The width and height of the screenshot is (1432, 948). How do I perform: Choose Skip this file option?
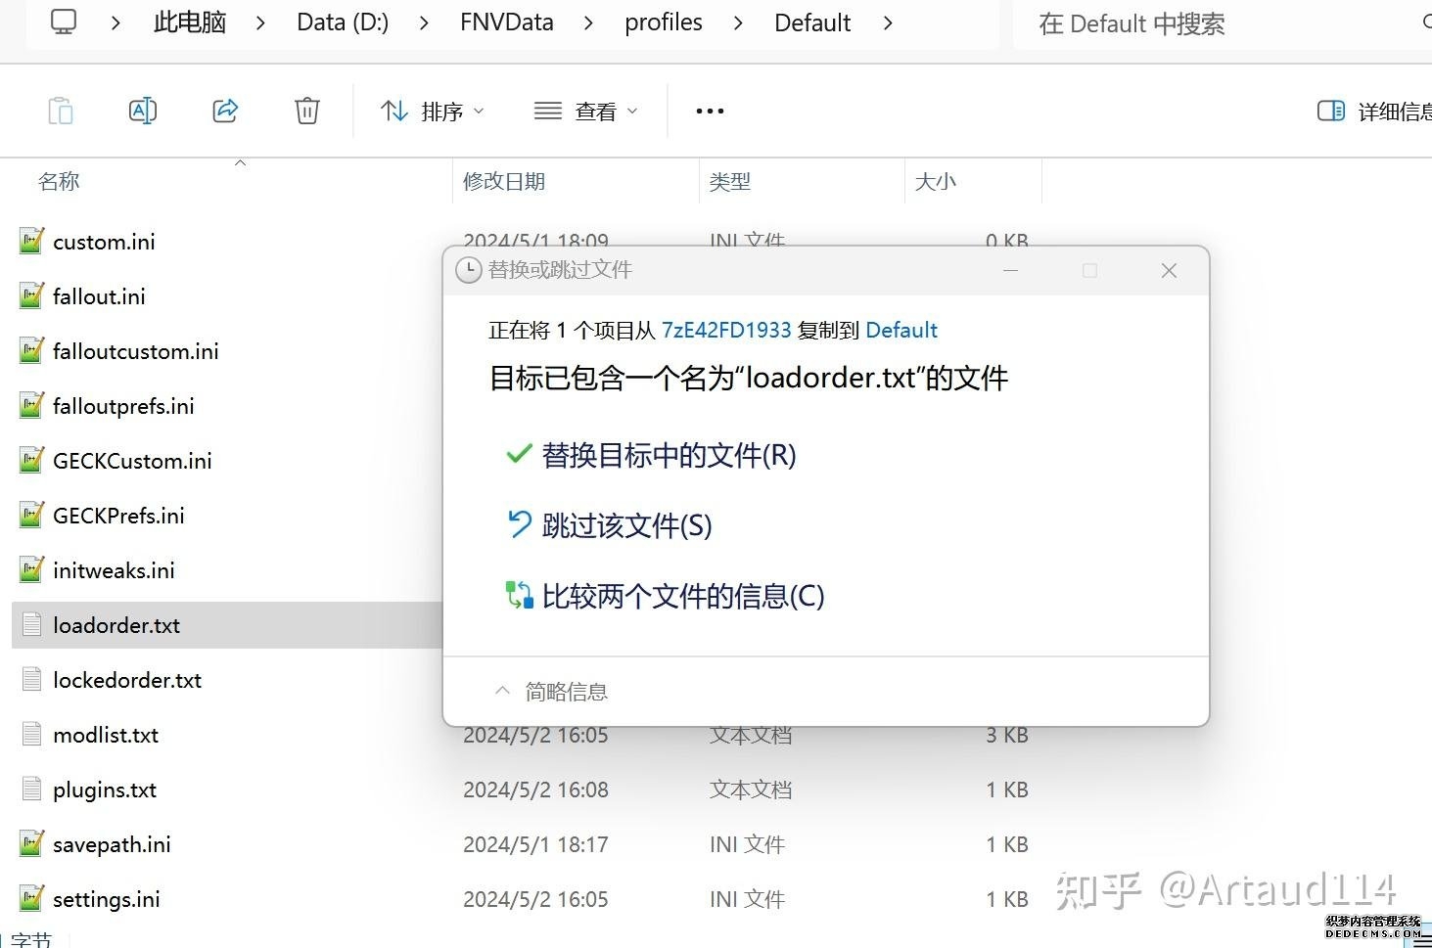pyautogui.click(x=626, y=525)
